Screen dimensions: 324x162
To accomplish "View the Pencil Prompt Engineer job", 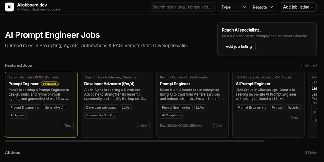I will tap(68, 126).
